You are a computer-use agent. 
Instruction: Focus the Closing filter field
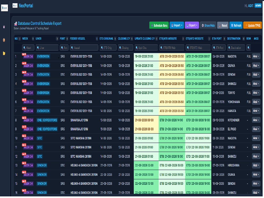pos(125,48)
